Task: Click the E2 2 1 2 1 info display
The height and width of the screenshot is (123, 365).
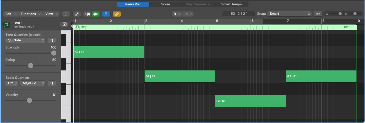Action: point(239,14)
